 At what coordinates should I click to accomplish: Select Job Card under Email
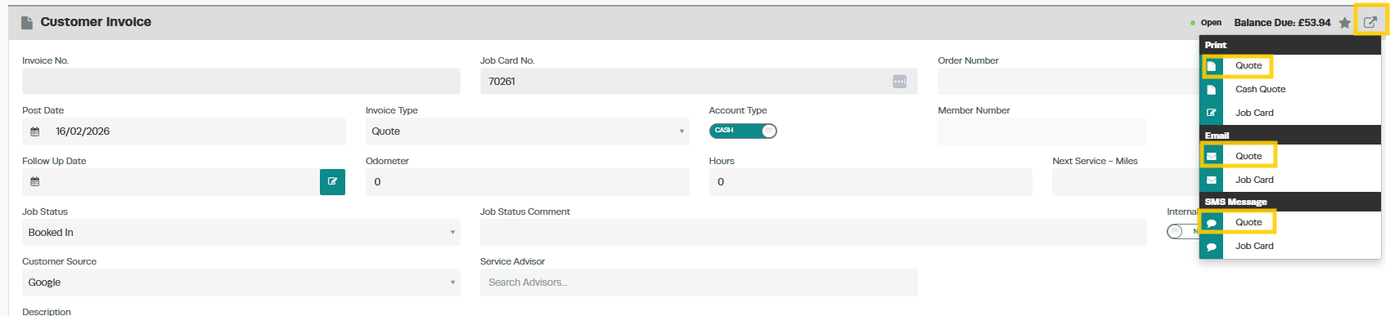click(1254, 180)
